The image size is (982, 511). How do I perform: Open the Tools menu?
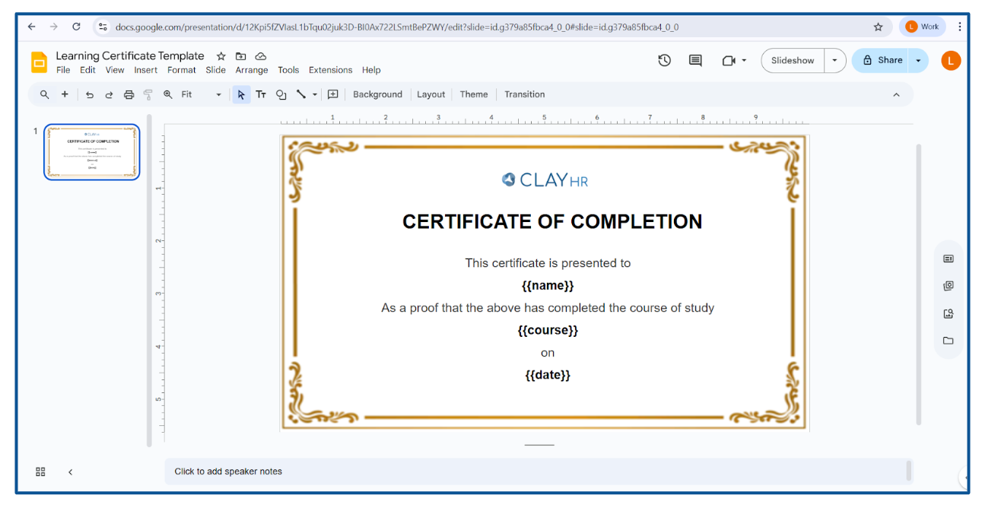coord(288,70)
